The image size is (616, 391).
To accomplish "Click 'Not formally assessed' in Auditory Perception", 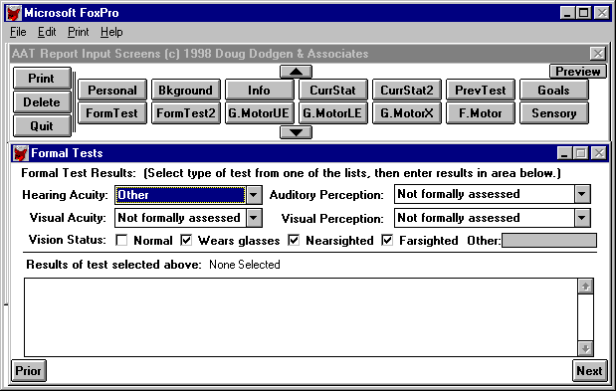I will 459,194.
